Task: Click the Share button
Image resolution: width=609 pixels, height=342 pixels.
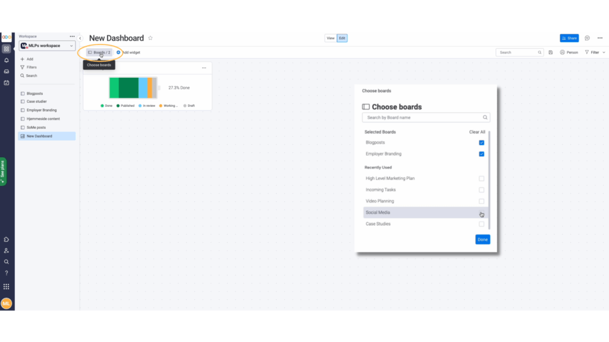Action: coord(569,38)
